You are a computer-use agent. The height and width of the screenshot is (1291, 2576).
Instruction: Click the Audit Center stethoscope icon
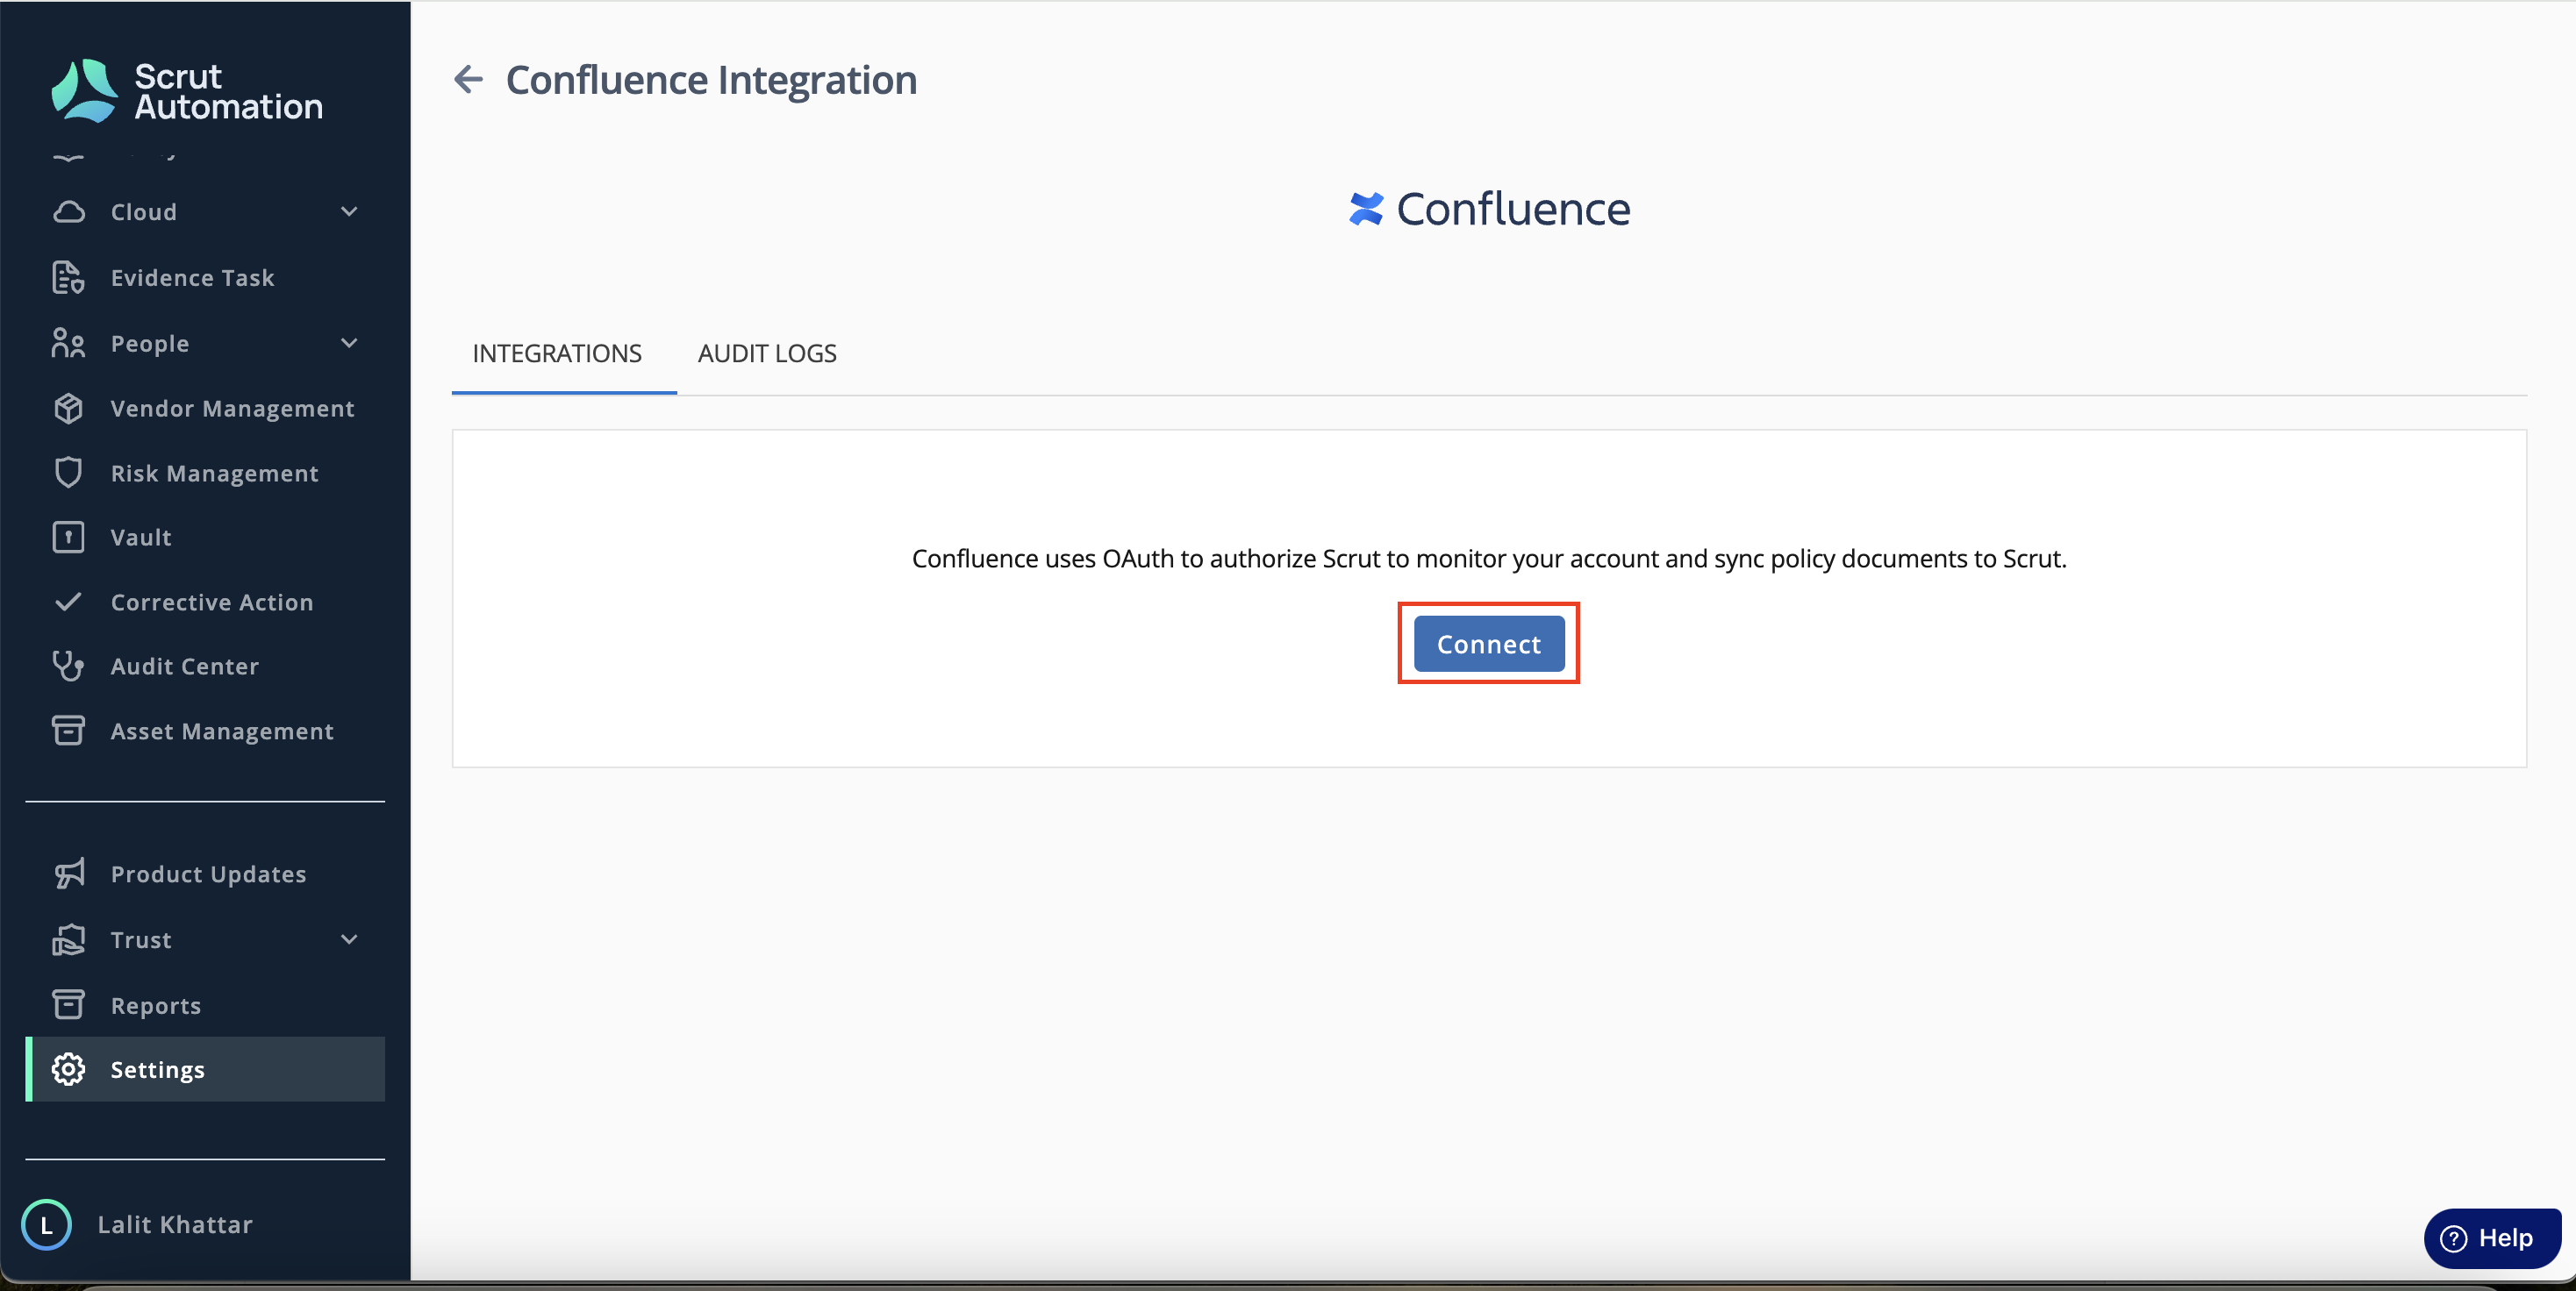(x=68, y=666)
